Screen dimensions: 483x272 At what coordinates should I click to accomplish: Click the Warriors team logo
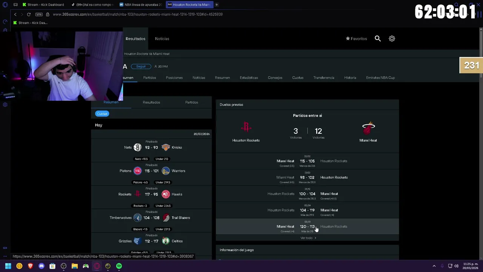(x=166, y=171)
